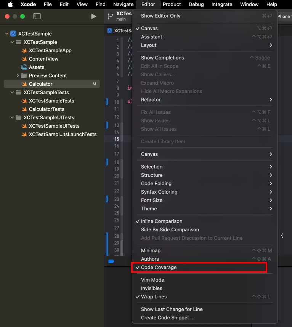The width and height of the screenshot is (292, 327).
Task: Open the File menu
Action: pos(48,4)
